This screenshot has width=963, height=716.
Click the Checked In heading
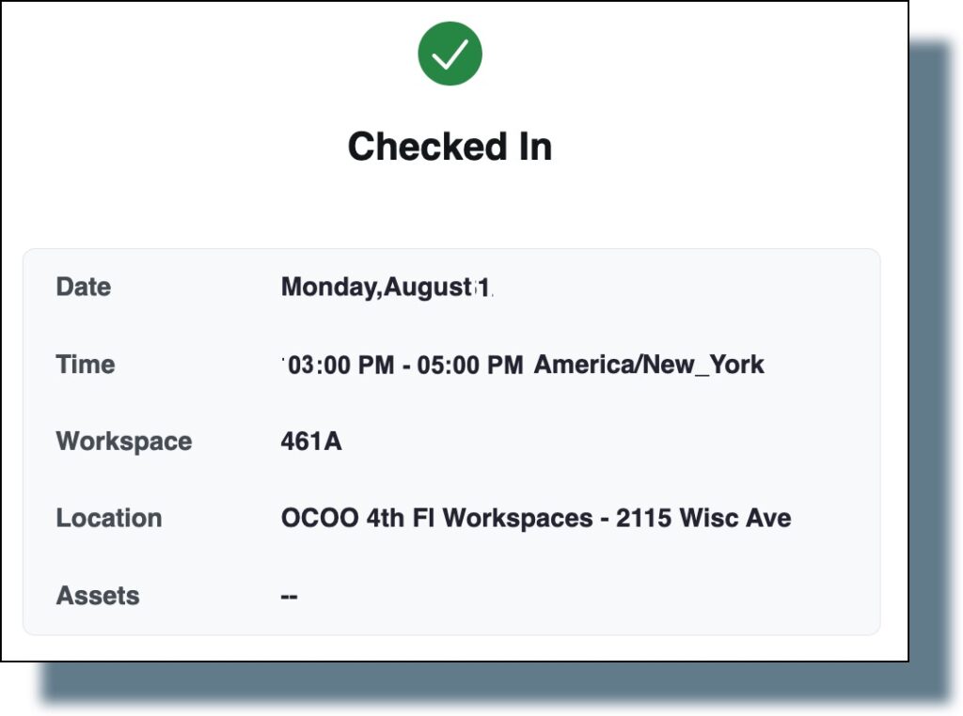[x=450, y=147]
